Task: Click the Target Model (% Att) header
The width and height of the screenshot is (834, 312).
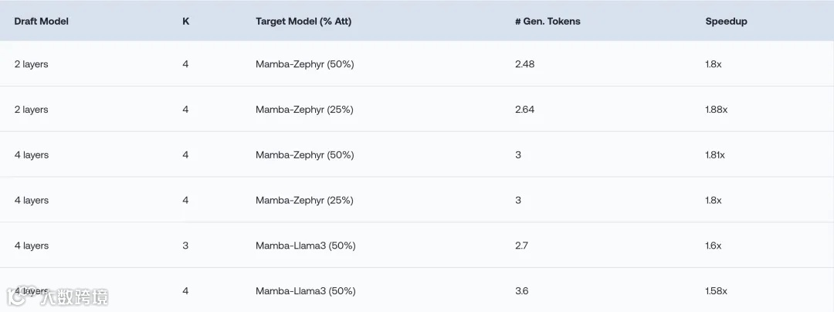Action: pos(303,21)
